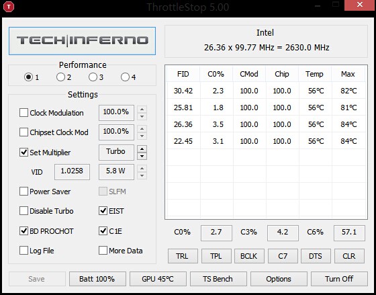Click the Temp column header

click(315, 74)
